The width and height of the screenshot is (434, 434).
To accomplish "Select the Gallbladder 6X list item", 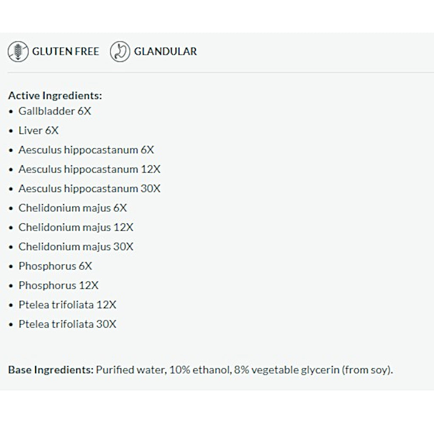I will (55, 111).
